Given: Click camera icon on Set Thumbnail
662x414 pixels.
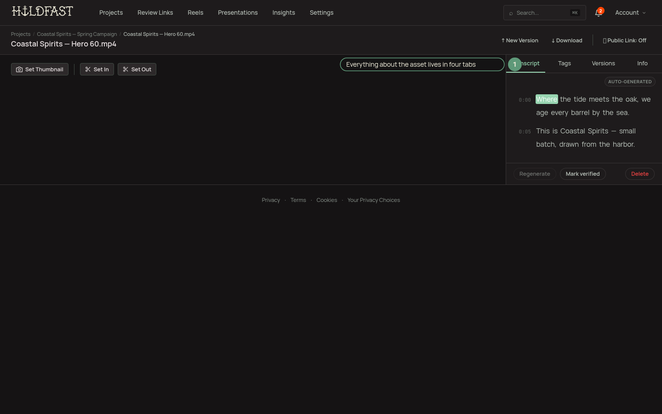Looking at the screenshot, I should pyautogui.click(x=19, y=69).
